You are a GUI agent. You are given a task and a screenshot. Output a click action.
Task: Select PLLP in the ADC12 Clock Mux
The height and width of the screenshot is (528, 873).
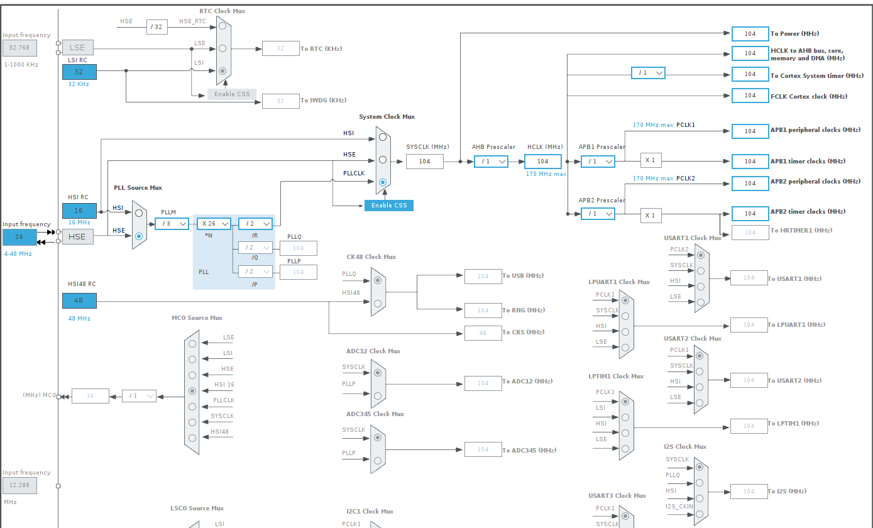click(377, 396)
